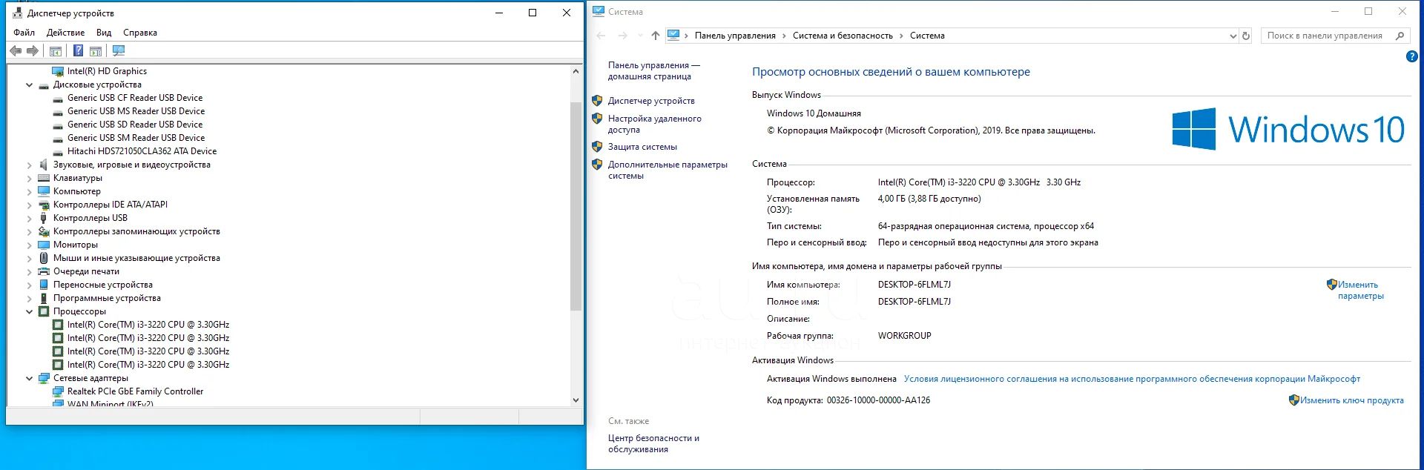Open the Диспетчер устройств link in sidebar
This screenshot has width=1424, height=470.
651,101
